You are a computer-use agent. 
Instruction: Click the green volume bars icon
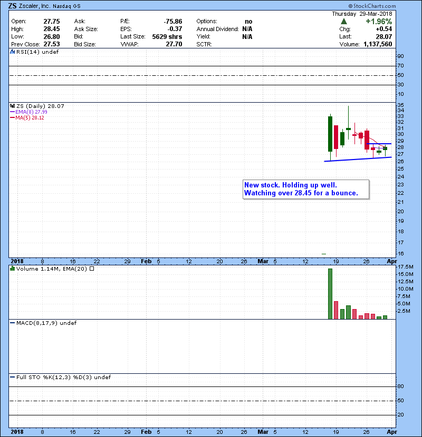tap(12, 269)
